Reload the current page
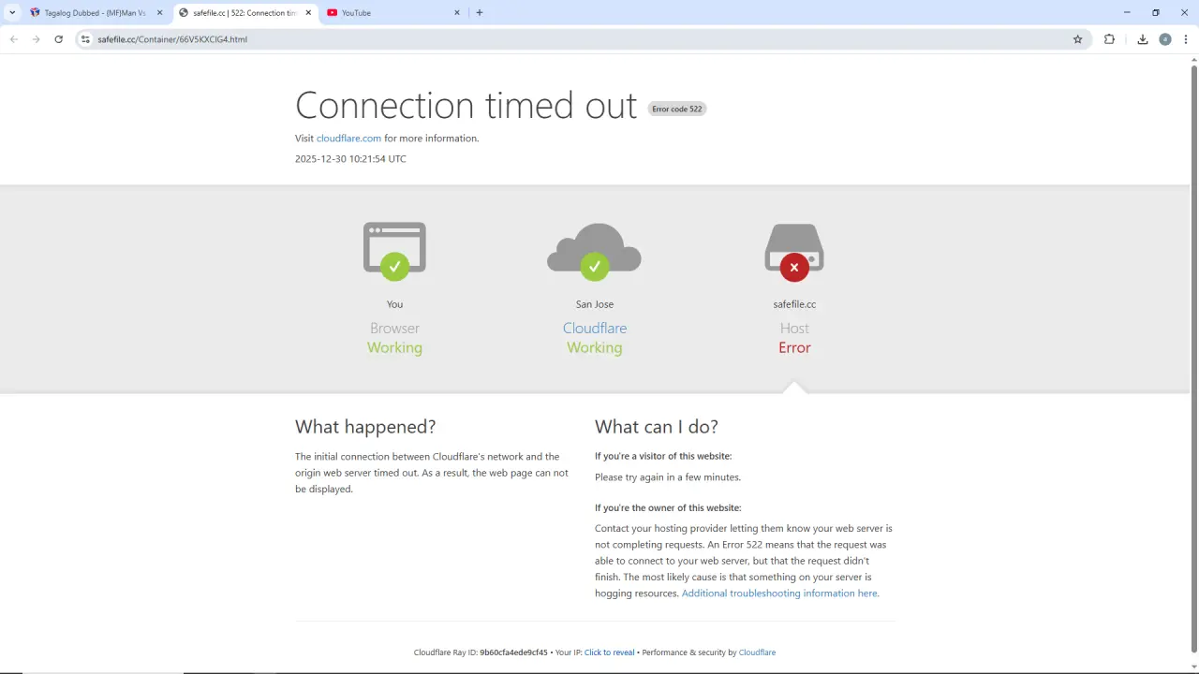This screenshot has height=674, width=1199. [x=59, y=39]
